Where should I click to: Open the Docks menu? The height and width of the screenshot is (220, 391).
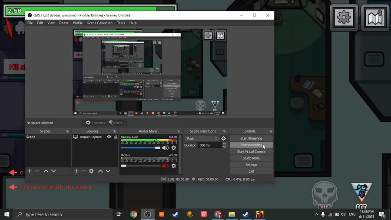[x=63, y=23]
